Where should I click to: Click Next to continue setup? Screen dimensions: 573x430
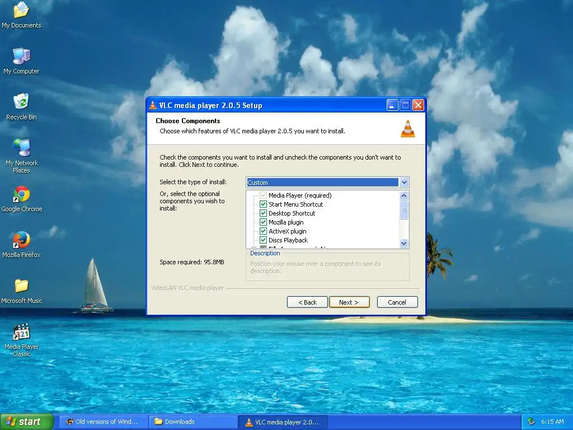tap(349, 302)
